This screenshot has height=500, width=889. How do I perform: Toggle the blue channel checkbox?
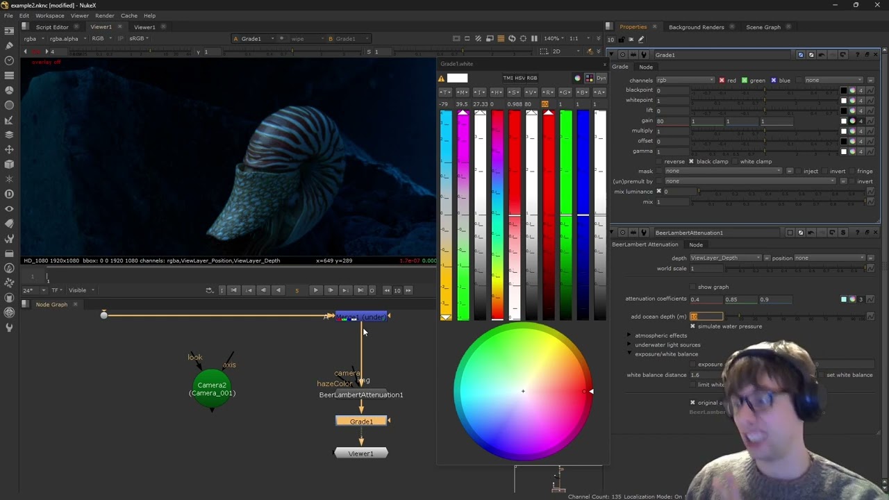(774, 81)
